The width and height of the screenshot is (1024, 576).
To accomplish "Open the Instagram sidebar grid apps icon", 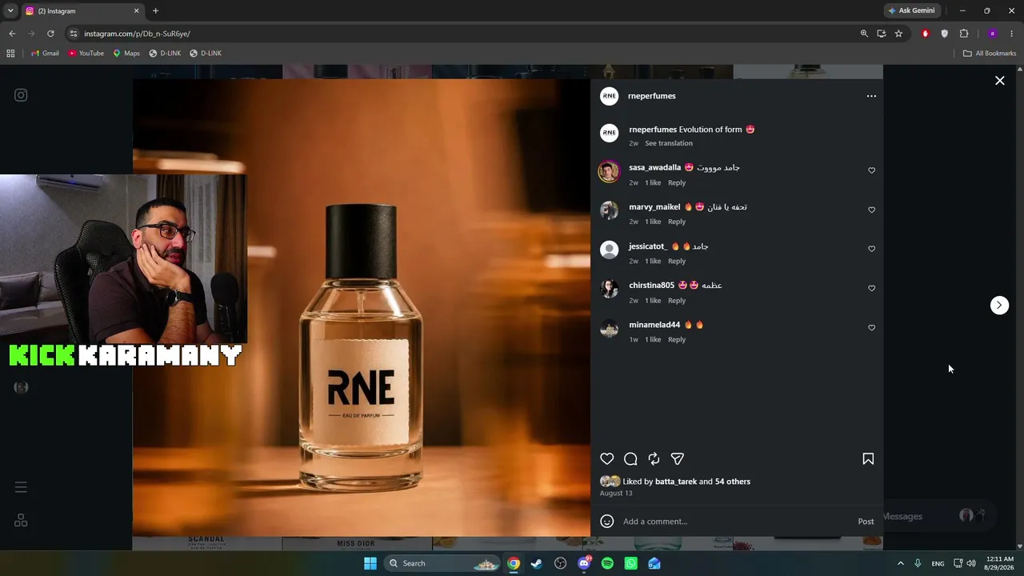I will 21,521.
